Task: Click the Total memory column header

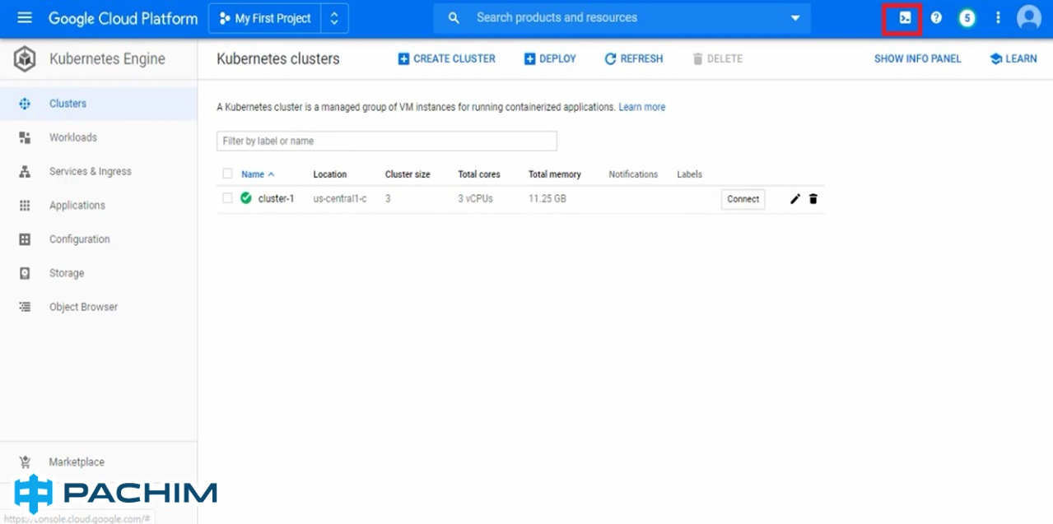Action: click(555, 174)
